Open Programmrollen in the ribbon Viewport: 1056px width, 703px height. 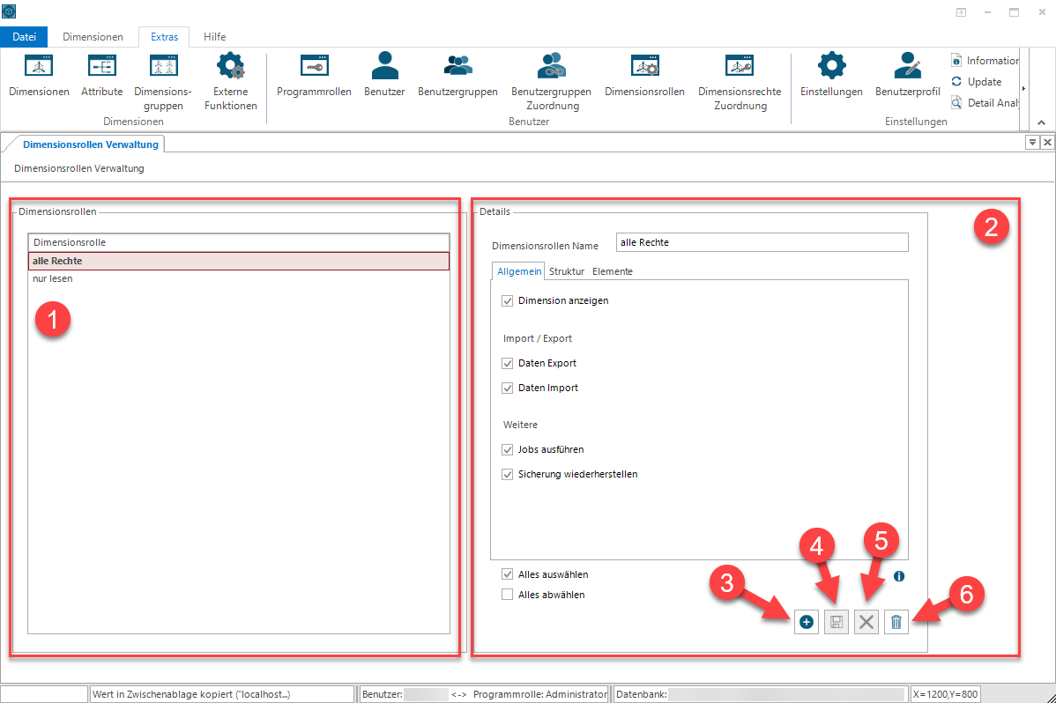click(x=314, y=75)
